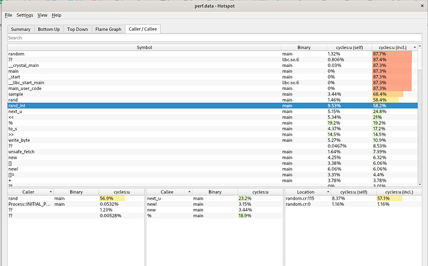Select the >> symbol row
Viewport: 428px width, 266px height.
pyautogui.click(x=213, y=135)
